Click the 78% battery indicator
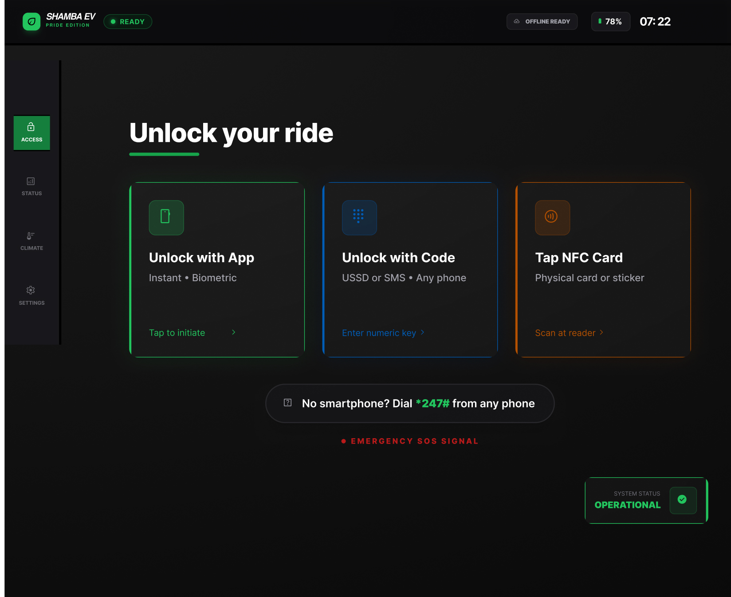The height and width of the screenshot is (597, 731). tap(610, 22)
